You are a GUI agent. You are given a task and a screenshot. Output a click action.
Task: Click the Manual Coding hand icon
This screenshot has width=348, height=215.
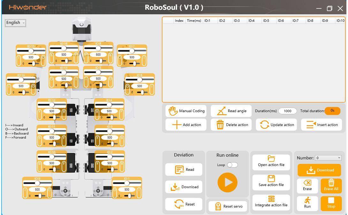[x=173, y=111]
